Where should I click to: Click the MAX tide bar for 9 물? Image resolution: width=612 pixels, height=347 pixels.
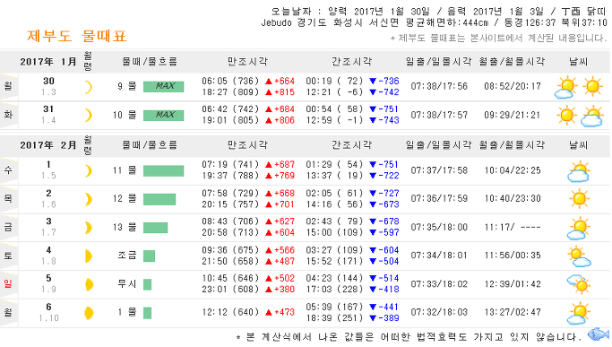pos(164,86)
